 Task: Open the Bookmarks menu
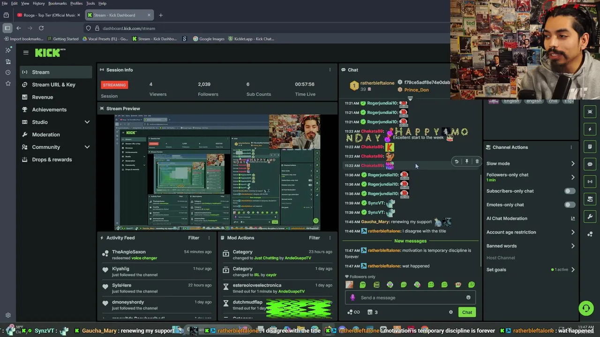(x=57, y=3)
